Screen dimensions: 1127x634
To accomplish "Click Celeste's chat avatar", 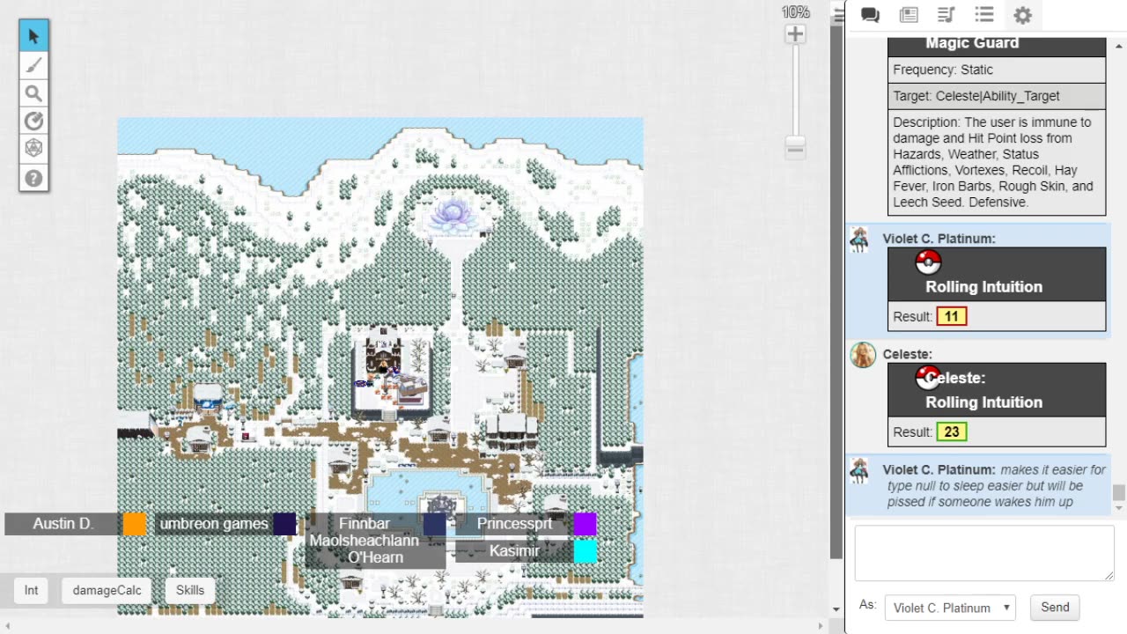I will click(x=863, y=355).
